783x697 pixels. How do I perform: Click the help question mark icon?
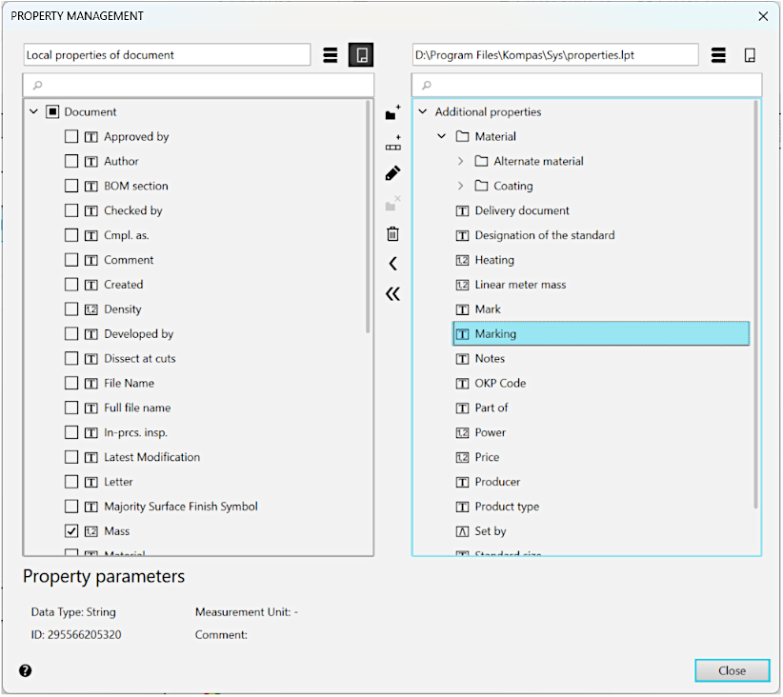pos(26,670)
